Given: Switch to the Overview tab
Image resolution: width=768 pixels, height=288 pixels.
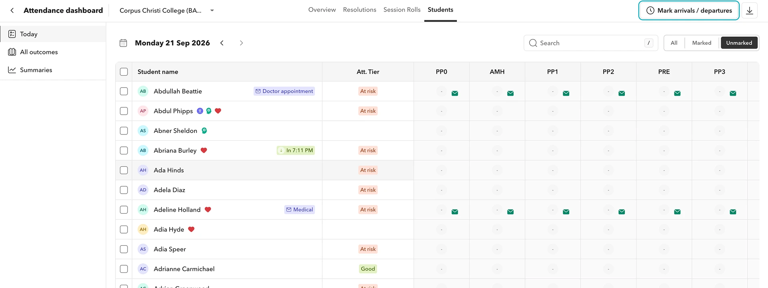Looking at the screenshot, I should click(322, 10).
